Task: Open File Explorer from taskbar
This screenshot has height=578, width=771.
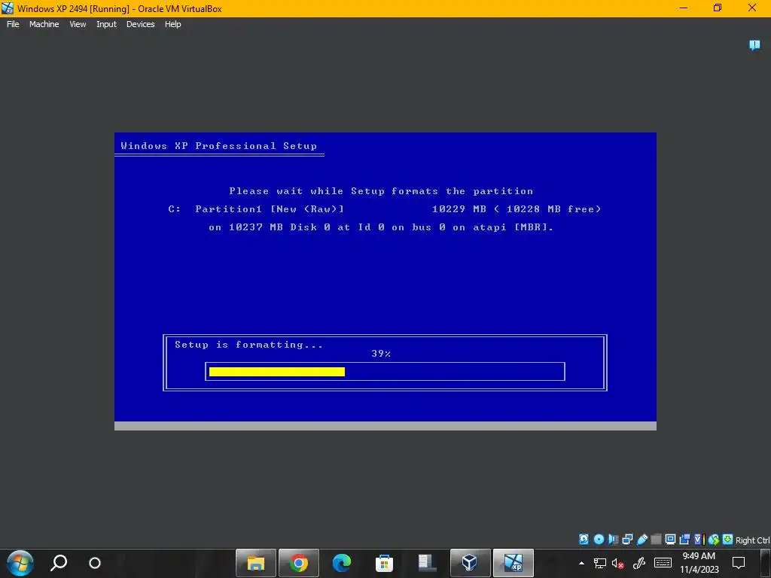Action: 256,563
